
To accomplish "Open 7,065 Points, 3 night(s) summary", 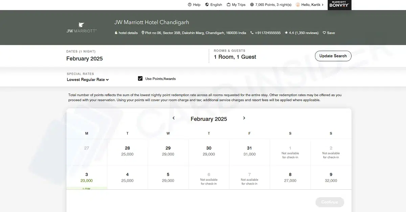I will click(271, 5).
